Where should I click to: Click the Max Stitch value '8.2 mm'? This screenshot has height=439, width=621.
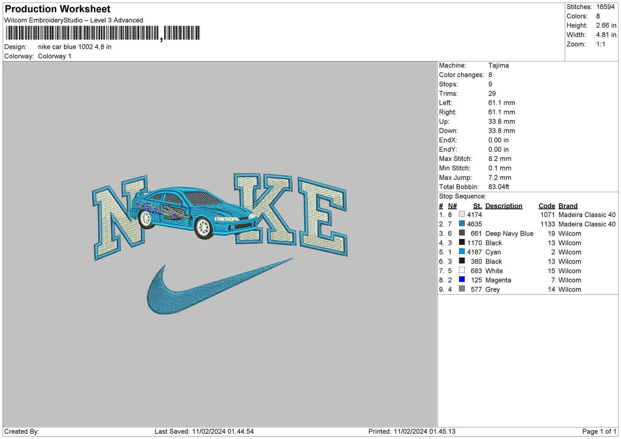tap(500, 159)
